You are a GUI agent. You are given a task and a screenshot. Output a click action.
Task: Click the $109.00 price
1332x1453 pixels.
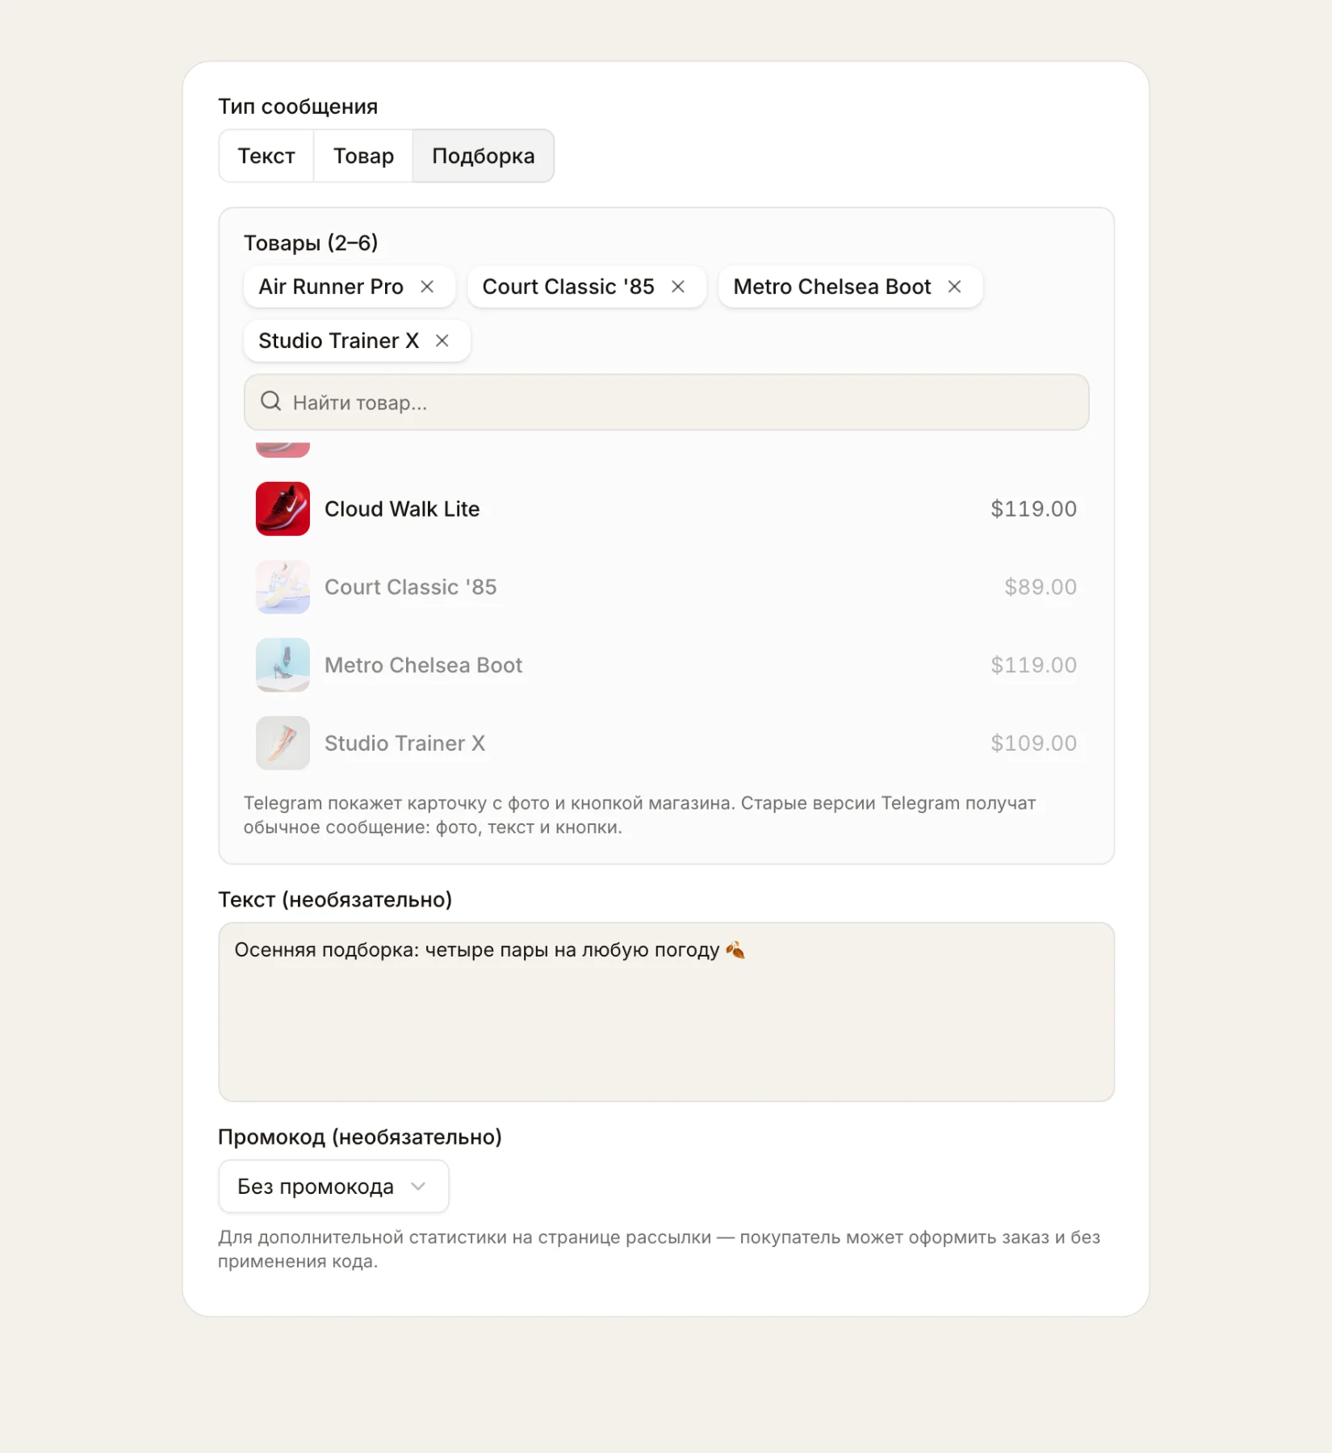(x=1033, y=743)
